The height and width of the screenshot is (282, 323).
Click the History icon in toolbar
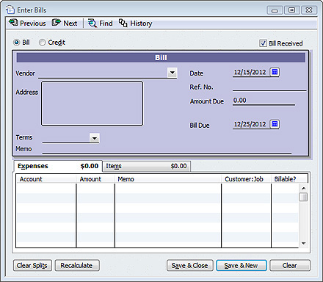tap(123, 23)
